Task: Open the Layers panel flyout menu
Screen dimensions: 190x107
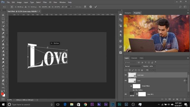Action: [x=188, y=58]
